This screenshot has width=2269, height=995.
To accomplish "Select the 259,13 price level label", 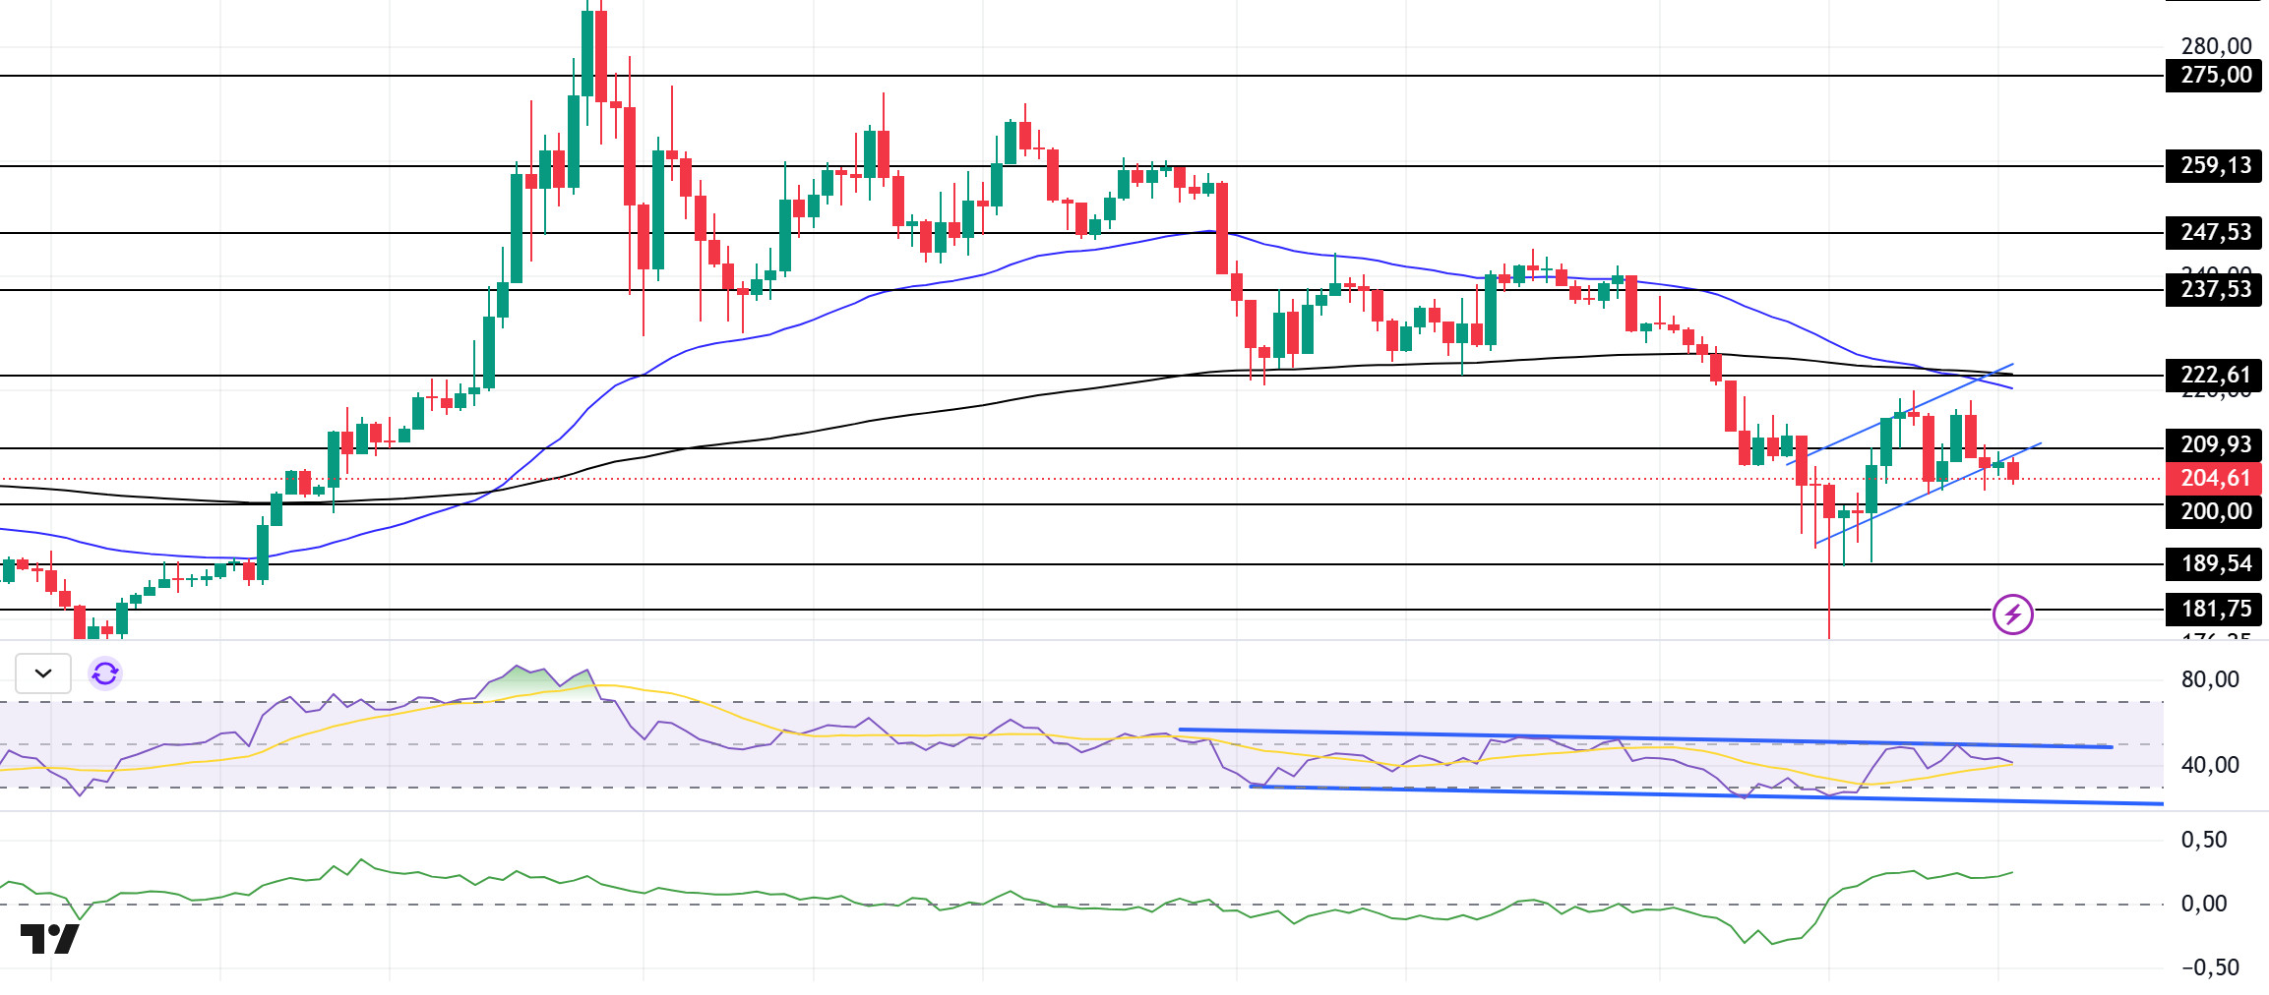I will (2214, 165).
